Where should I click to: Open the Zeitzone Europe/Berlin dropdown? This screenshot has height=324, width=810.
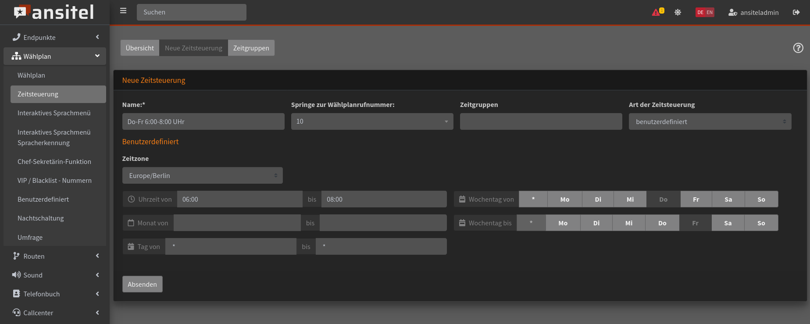(202, 176)
